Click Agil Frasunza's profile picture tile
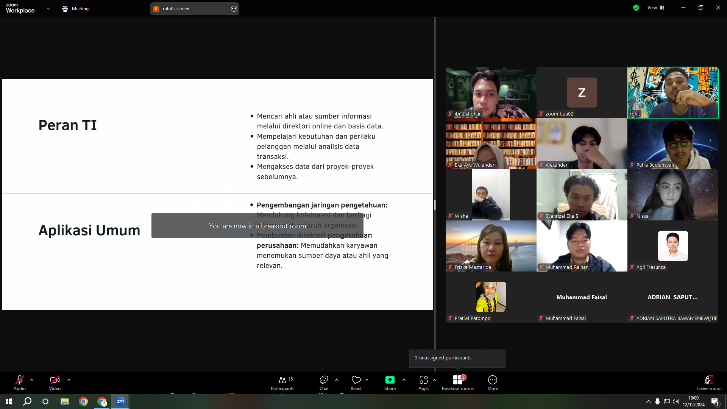The height and width of the screenshot is (409, 727). click(x=673, y=246)
